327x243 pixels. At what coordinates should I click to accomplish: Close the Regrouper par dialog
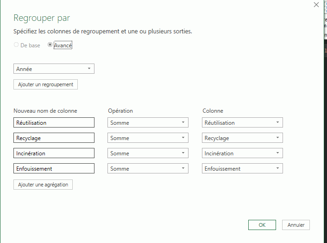pos(316,5)
